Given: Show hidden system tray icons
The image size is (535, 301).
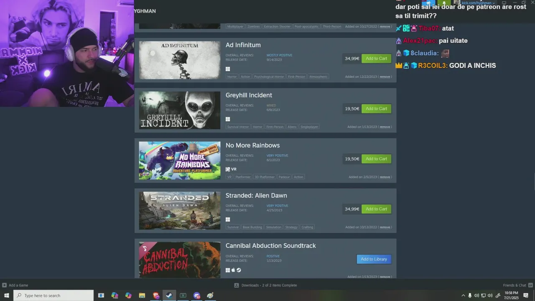Looking at the screenshot, I should coord(463,296).
